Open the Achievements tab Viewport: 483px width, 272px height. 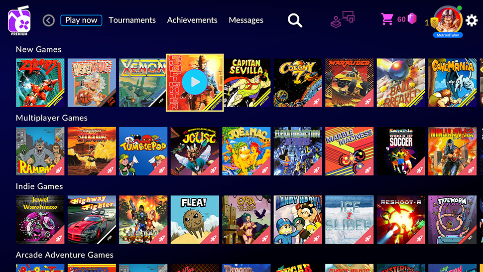[192, 20]
